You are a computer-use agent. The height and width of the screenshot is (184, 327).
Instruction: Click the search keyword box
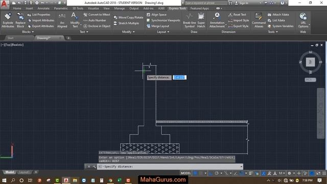coord(205,3)
